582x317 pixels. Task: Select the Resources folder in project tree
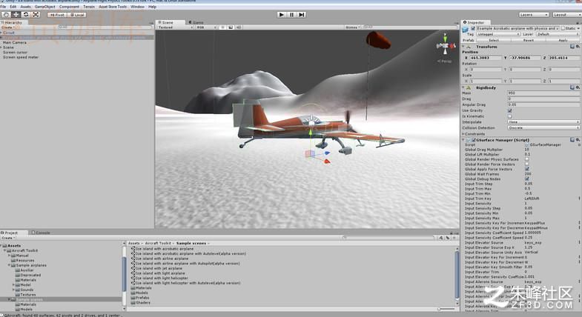tap(22, 260)
